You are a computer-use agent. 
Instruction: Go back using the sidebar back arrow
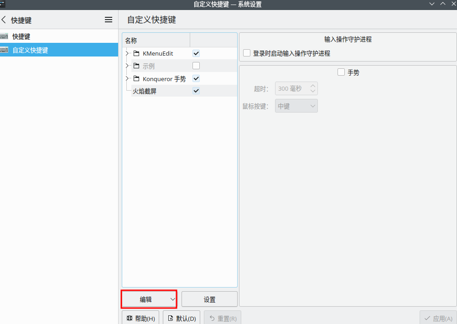4,20
